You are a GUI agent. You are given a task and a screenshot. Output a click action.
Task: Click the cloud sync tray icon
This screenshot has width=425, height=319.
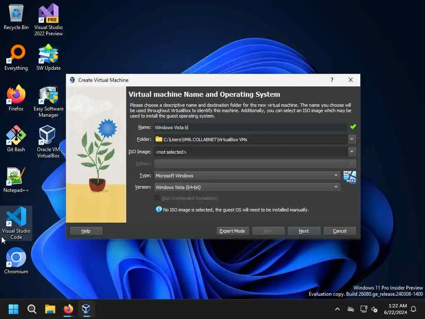351,309
